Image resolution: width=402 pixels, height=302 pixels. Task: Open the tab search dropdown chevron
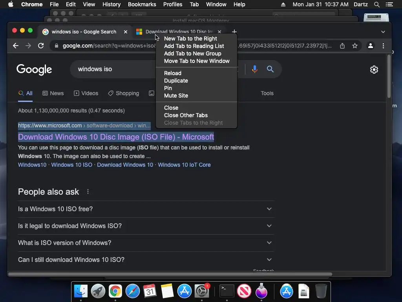383,32
